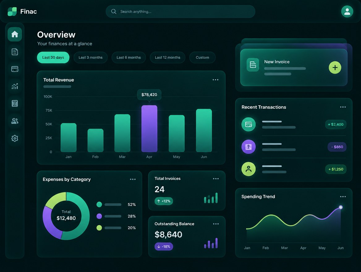This screenshot has width=361, height=272.
Task: Click the $78,420 tooltip
Action: click(149, 95)
